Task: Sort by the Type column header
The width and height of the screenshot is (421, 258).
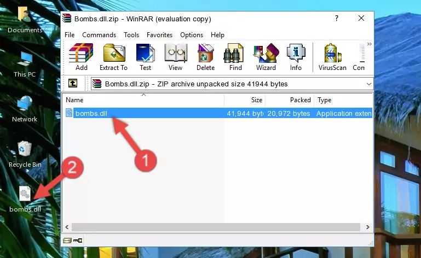Action: [x=343, y=100]
